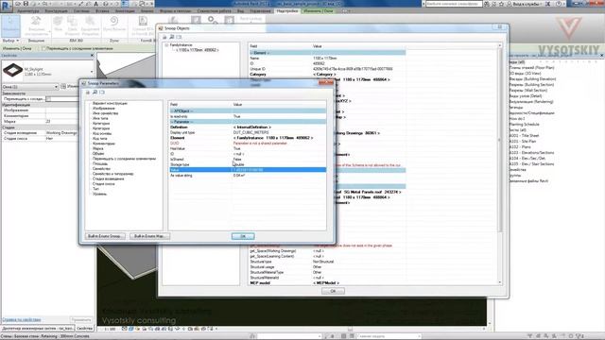Close the Properties palette
Screen dimensions: 605x340
pos(92,56)
